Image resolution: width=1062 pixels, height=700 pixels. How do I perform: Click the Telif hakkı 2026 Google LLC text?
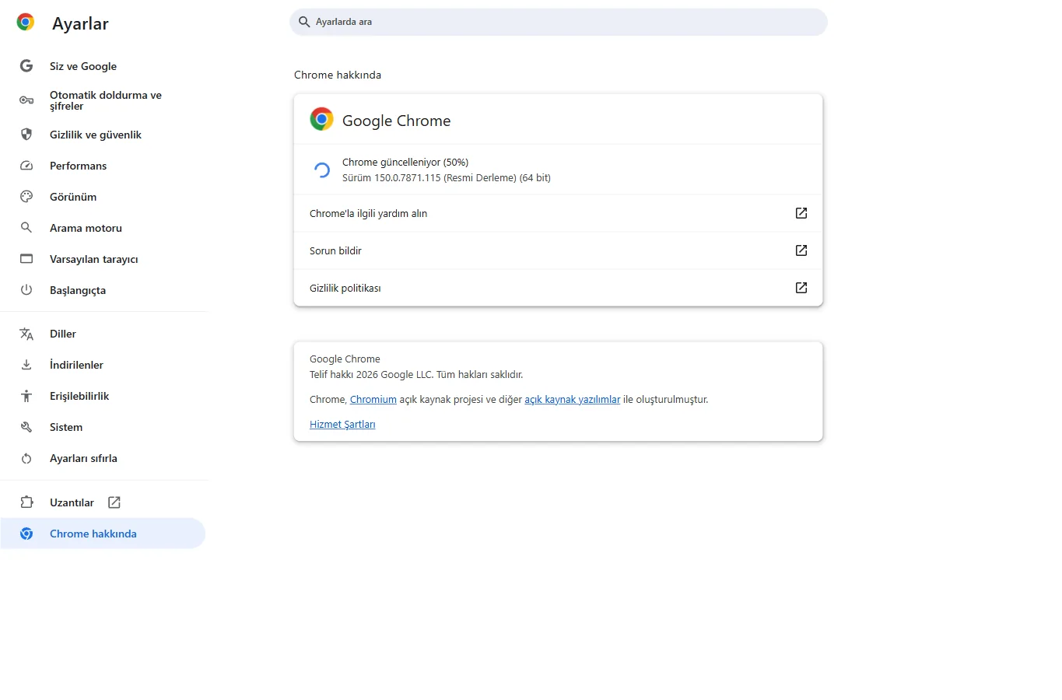(x=416, y=374)
